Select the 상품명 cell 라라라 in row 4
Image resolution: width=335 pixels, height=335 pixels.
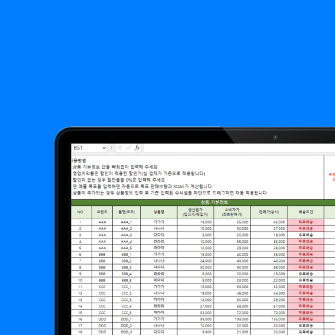[x=159, y=242]
